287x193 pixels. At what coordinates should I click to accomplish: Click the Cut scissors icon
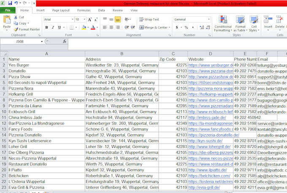click(16, 17)
